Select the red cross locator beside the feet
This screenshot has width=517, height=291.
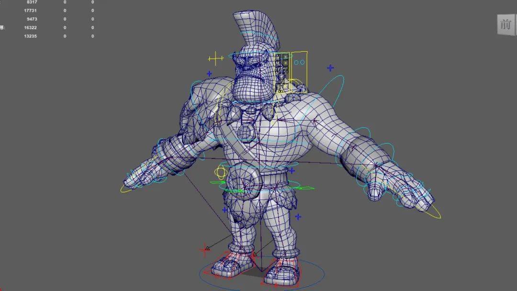[205, 249]
